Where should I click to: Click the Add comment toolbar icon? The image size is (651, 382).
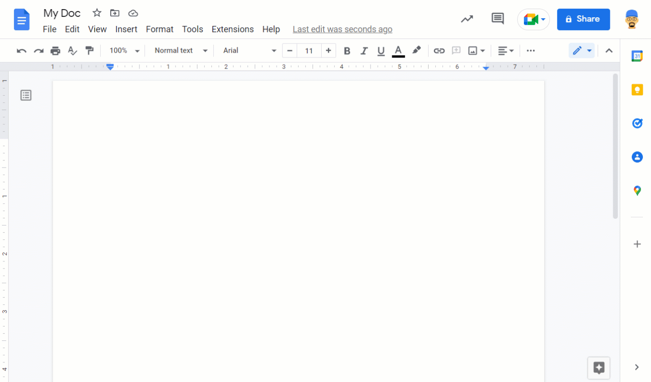click(456, 51)
